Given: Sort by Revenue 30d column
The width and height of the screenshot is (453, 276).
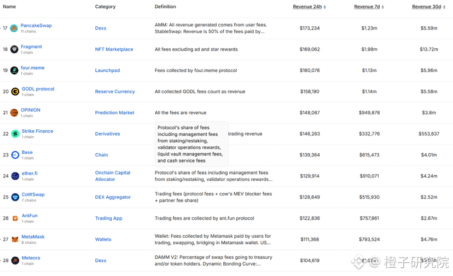Looking at the screenshot, I should [x=428, y=7].
